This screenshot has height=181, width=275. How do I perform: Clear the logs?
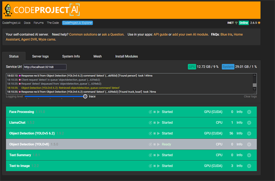click(250, 97)
